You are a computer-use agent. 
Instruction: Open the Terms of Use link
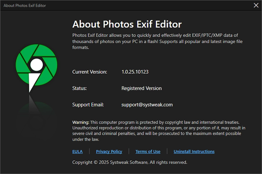pyautogui.click(x=148, y=152)
